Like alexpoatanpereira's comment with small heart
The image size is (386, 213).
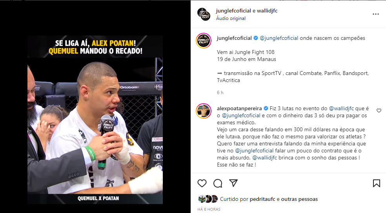(x=379, y=111)
